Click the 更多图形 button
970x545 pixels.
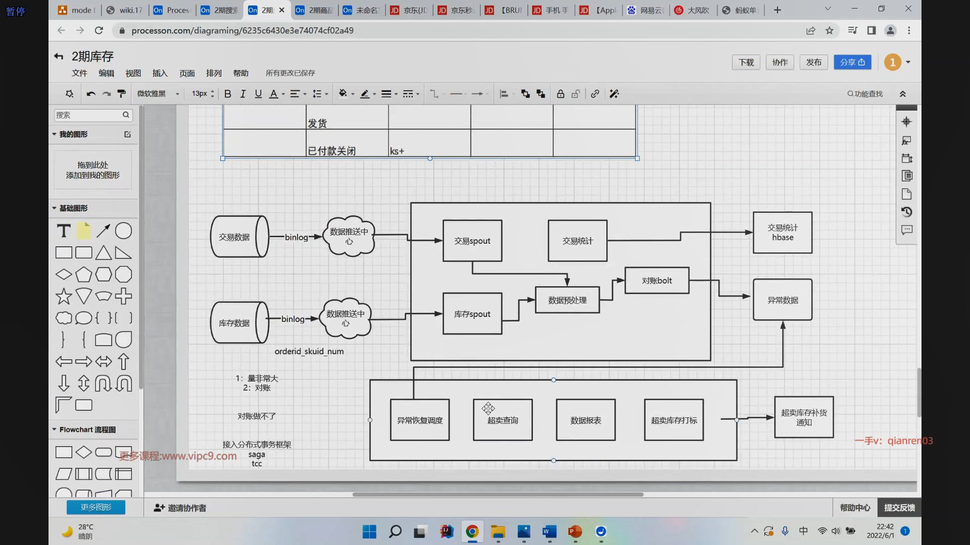[96, 507]
